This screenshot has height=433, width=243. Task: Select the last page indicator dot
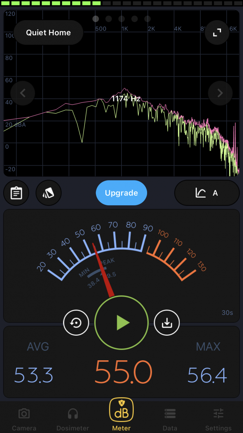coord(147,19)
